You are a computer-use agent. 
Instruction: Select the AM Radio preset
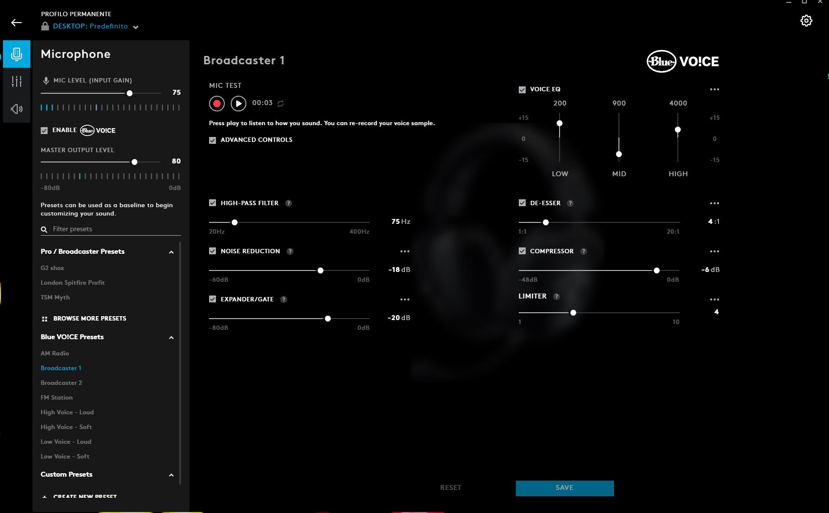55,353
